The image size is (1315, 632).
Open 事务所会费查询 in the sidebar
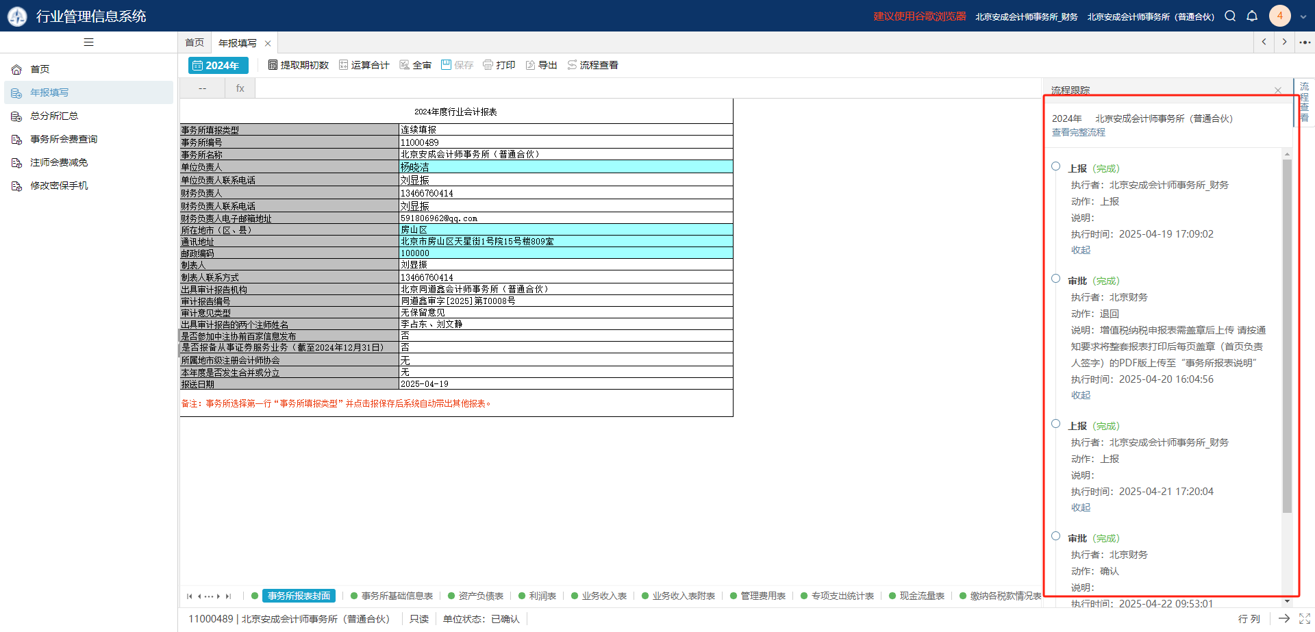[64, 140]
